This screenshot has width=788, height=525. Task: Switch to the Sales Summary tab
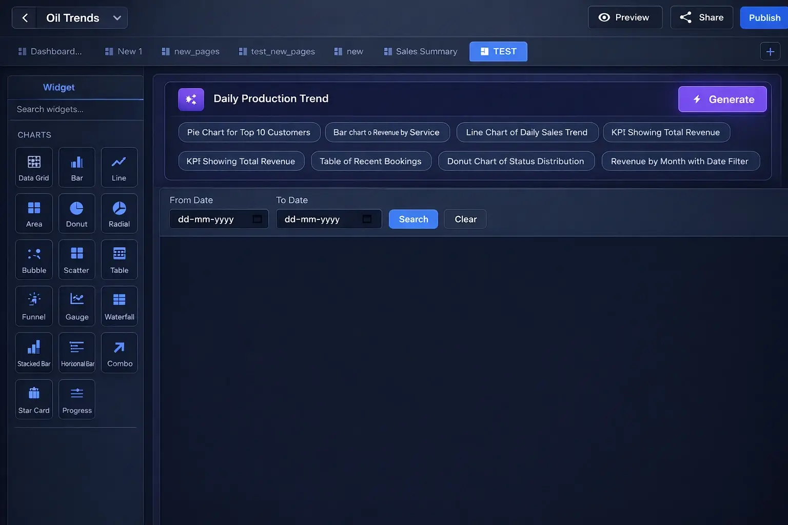[420, 51]
